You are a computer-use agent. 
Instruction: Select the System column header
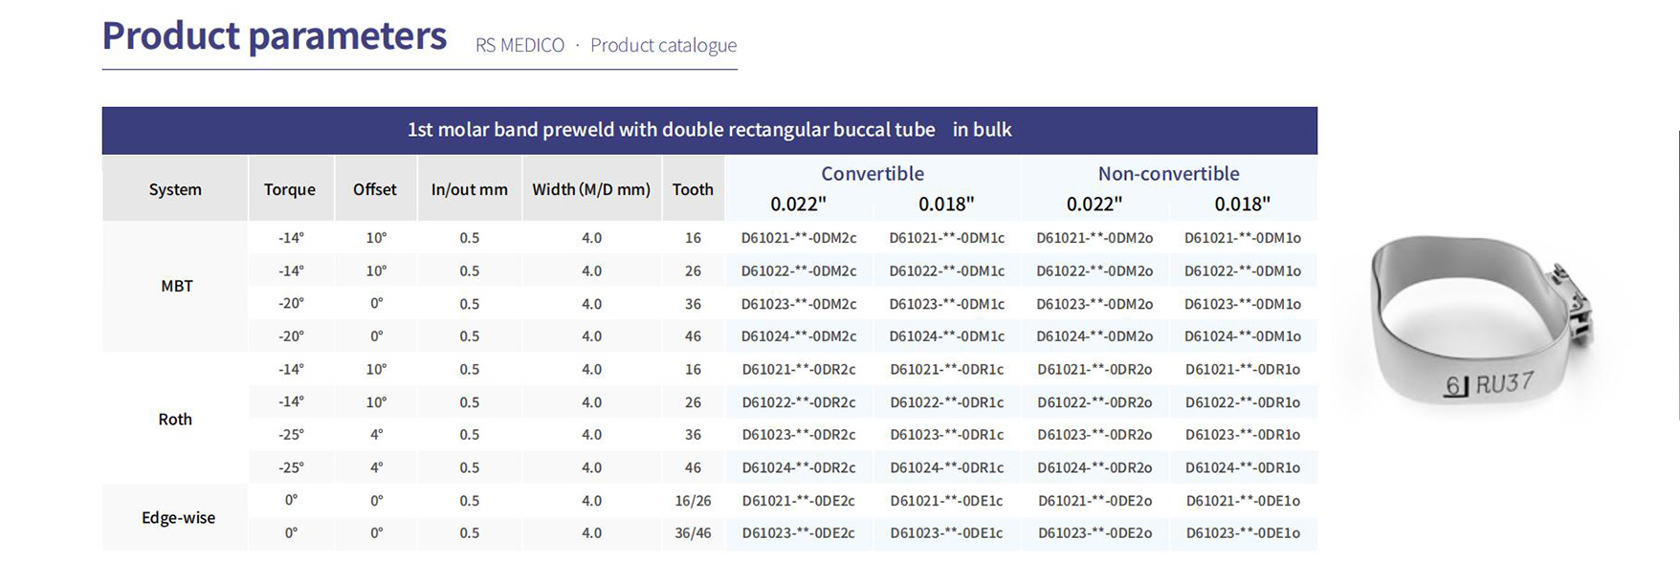coord(175,189)
